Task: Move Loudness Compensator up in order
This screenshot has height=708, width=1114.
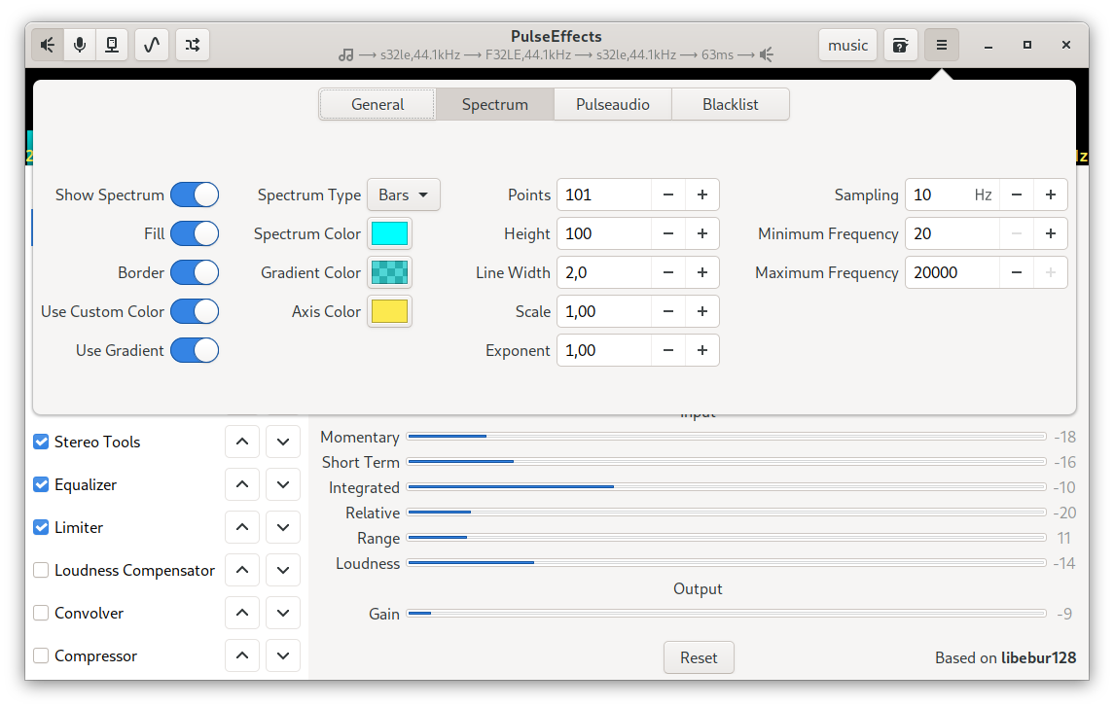Action: pos(242,570)
